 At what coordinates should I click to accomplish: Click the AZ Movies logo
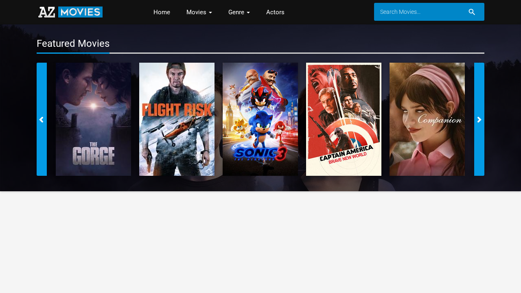tap(70, 12)
